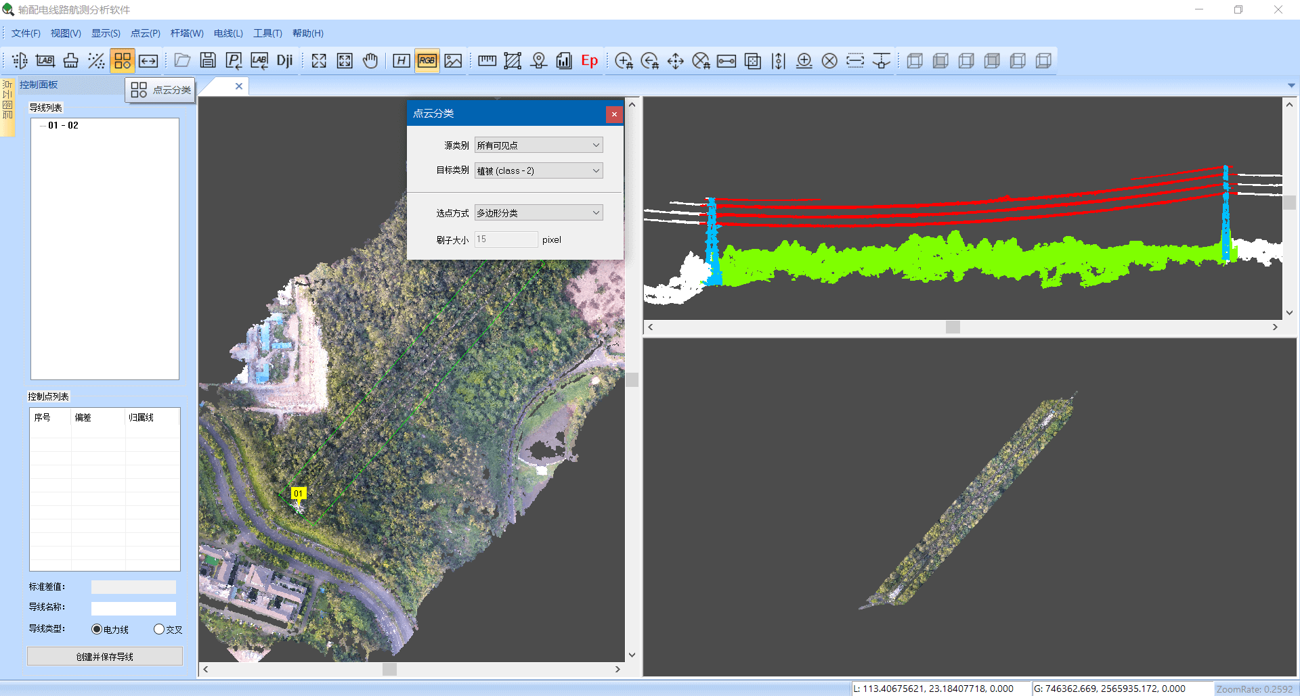The image size is (1300, 696).
Task: Activate the hand pan tool
Action: pos(370,60)
